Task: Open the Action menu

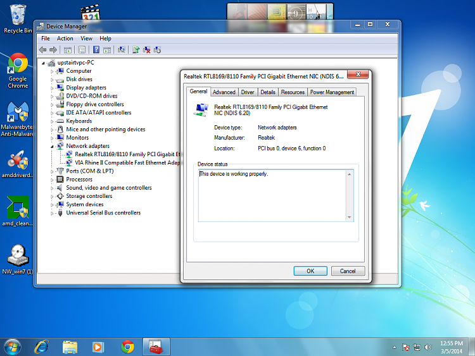Action: (65, 39)
